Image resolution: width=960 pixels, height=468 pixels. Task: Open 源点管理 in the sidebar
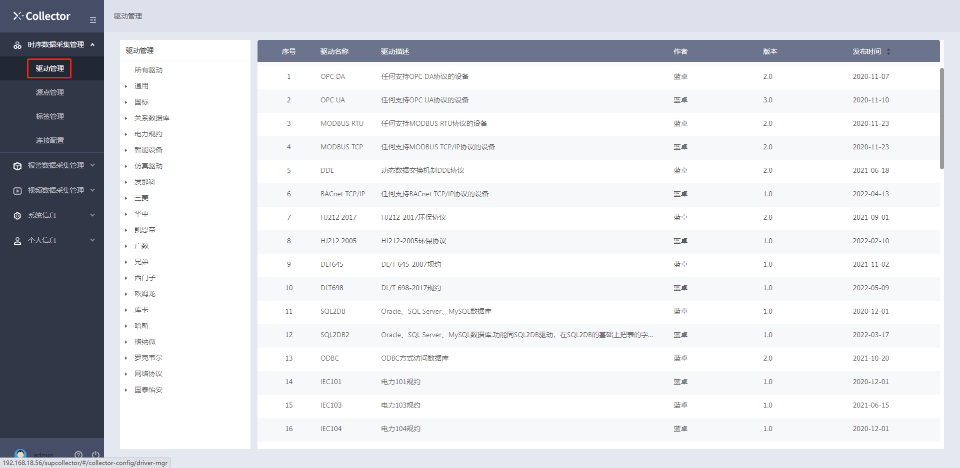(x=49, y=92)
